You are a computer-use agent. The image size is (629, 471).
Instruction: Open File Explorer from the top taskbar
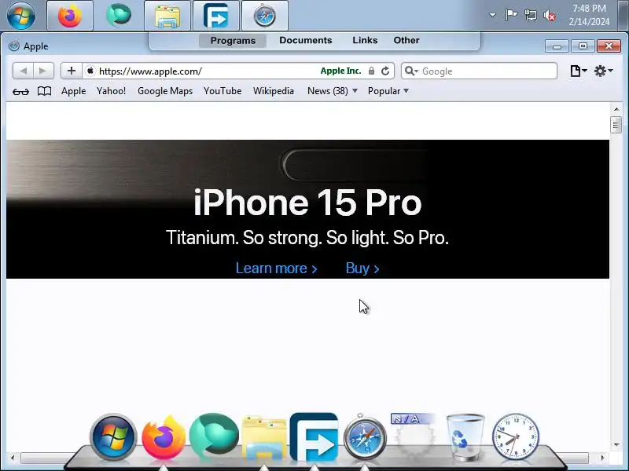[167, 16]
